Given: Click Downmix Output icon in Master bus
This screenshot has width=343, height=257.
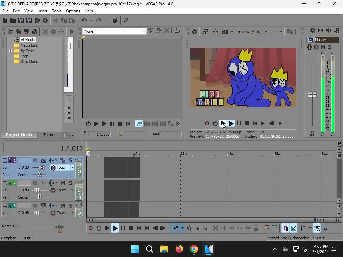Looking at the screenshot, I should coord(321,30).
